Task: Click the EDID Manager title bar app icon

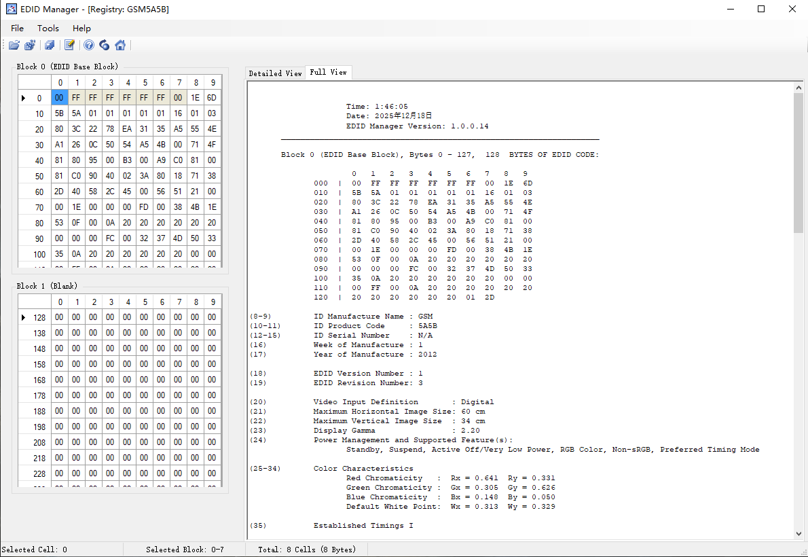Action: 11,10
